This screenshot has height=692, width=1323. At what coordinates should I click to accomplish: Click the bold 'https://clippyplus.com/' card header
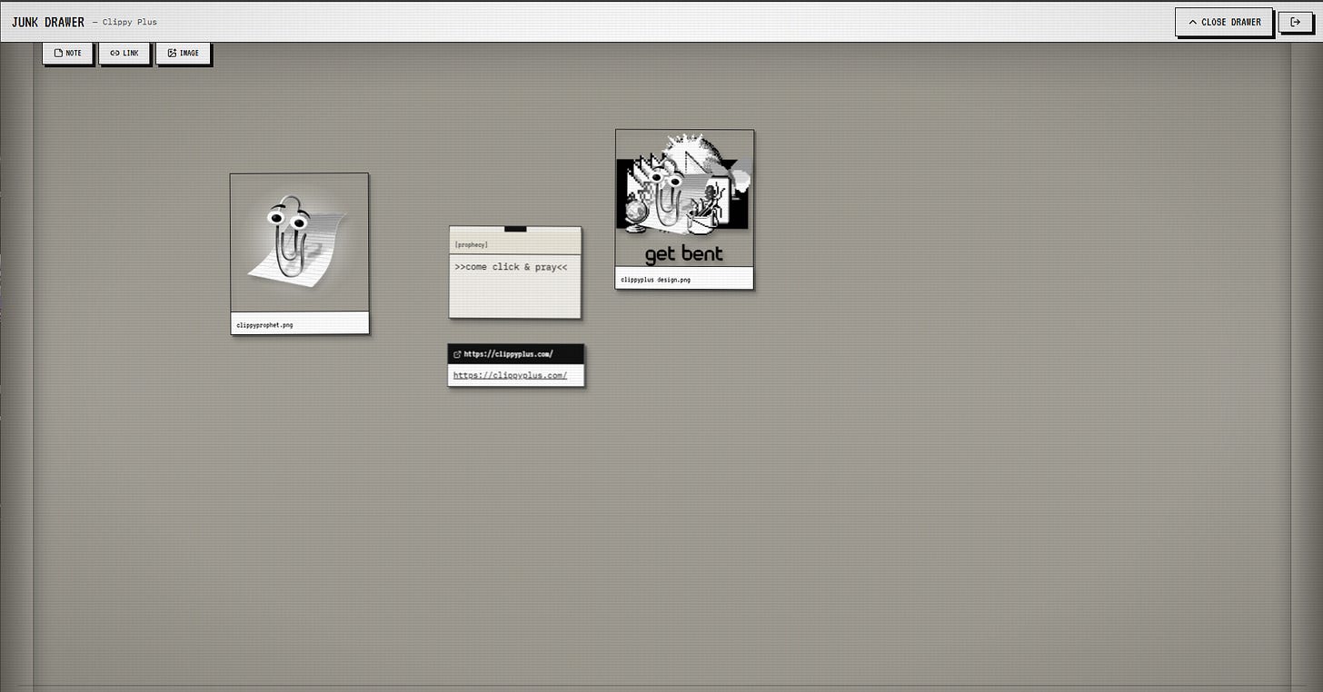508,354
